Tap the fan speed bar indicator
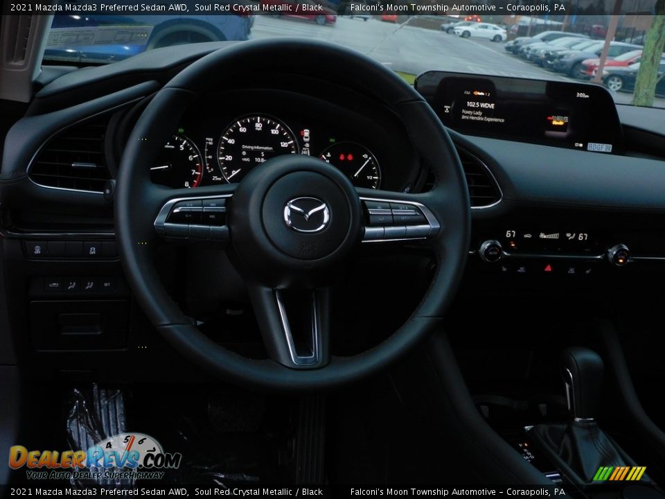 tap(549, 235)
